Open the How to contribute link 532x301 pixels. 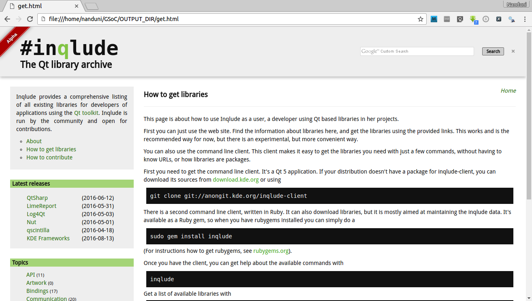[x=49, y=157]
